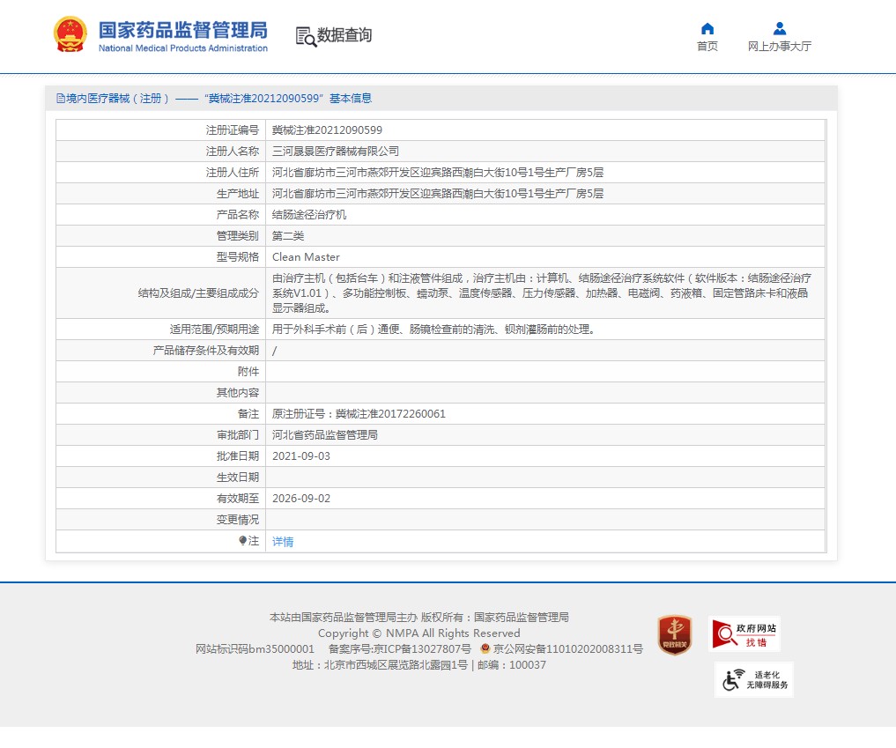Image resolution: width=896 pixels, height=748 pixels.
Task: Click the 数据查询 search document icon
Action: point(306,37)
